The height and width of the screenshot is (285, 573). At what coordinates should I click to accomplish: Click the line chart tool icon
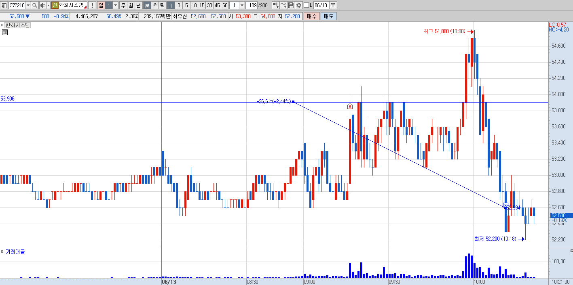(283, 5)
